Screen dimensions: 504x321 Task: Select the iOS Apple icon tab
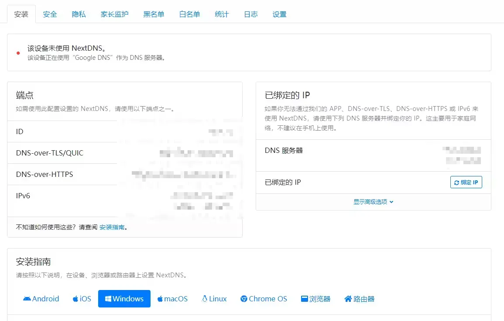(82, 299)
